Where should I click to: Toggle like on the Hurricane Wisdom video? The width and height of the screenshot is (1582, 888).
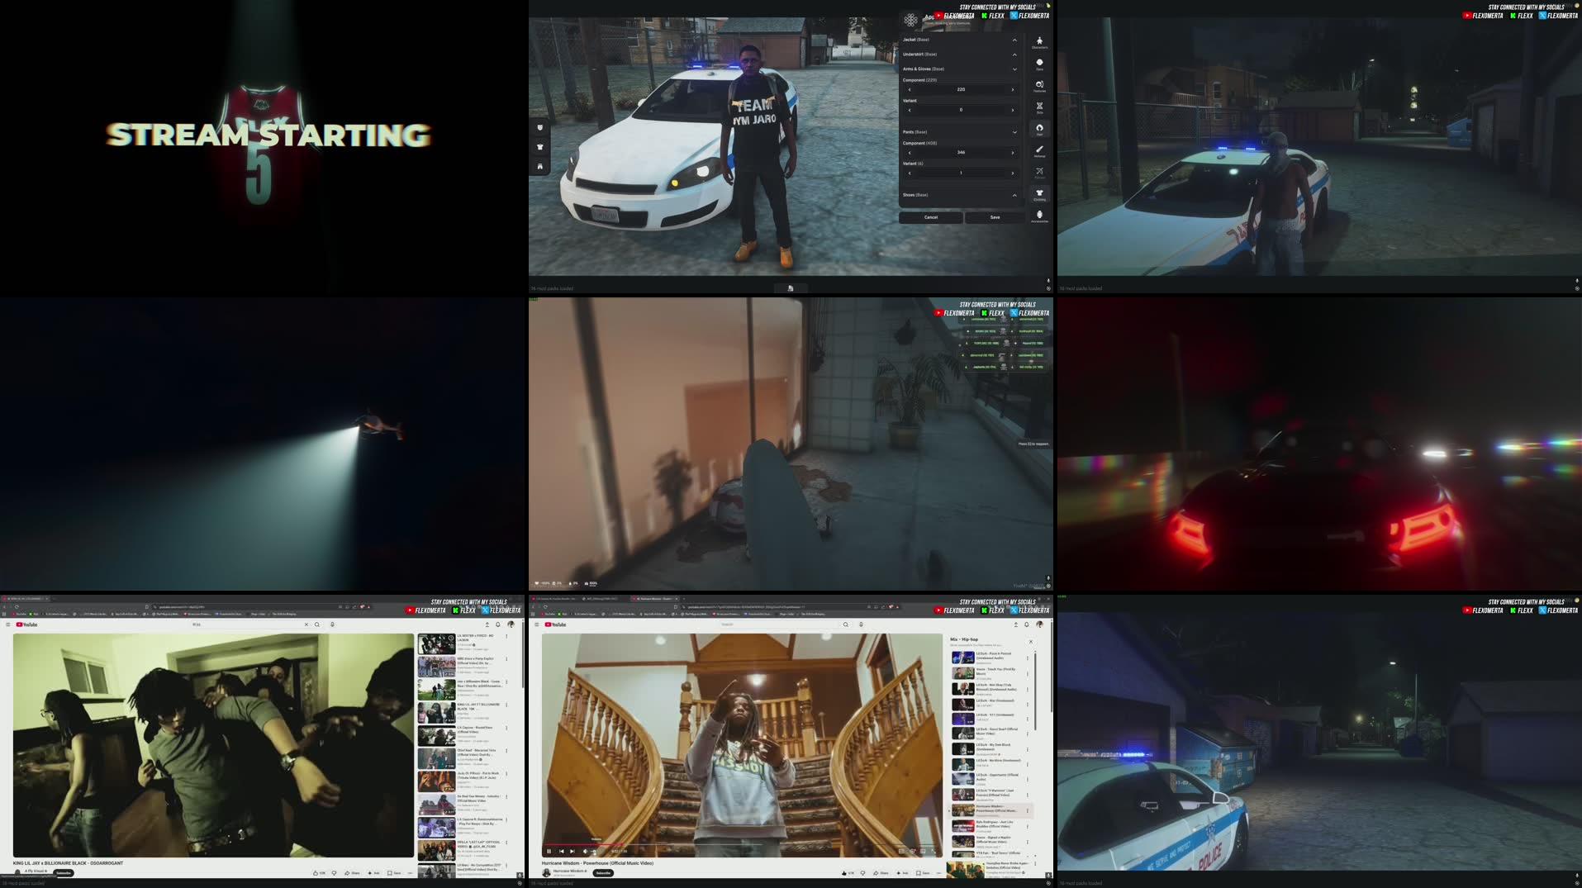coord(845,872)
